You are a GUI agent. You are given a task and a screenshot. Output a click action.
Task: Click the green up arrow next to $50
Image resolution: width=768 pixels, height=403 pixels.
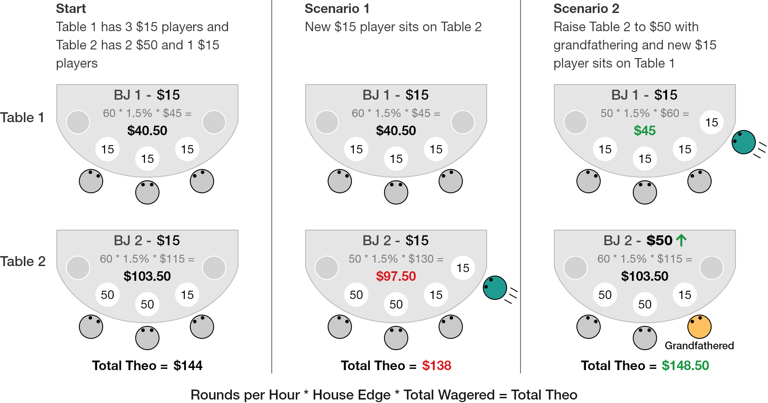tap(681, 240)
